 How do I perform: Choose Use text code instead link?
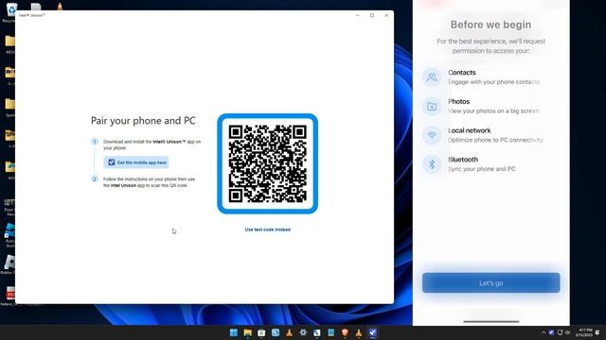pyautogui.click(x=267, y=229)
